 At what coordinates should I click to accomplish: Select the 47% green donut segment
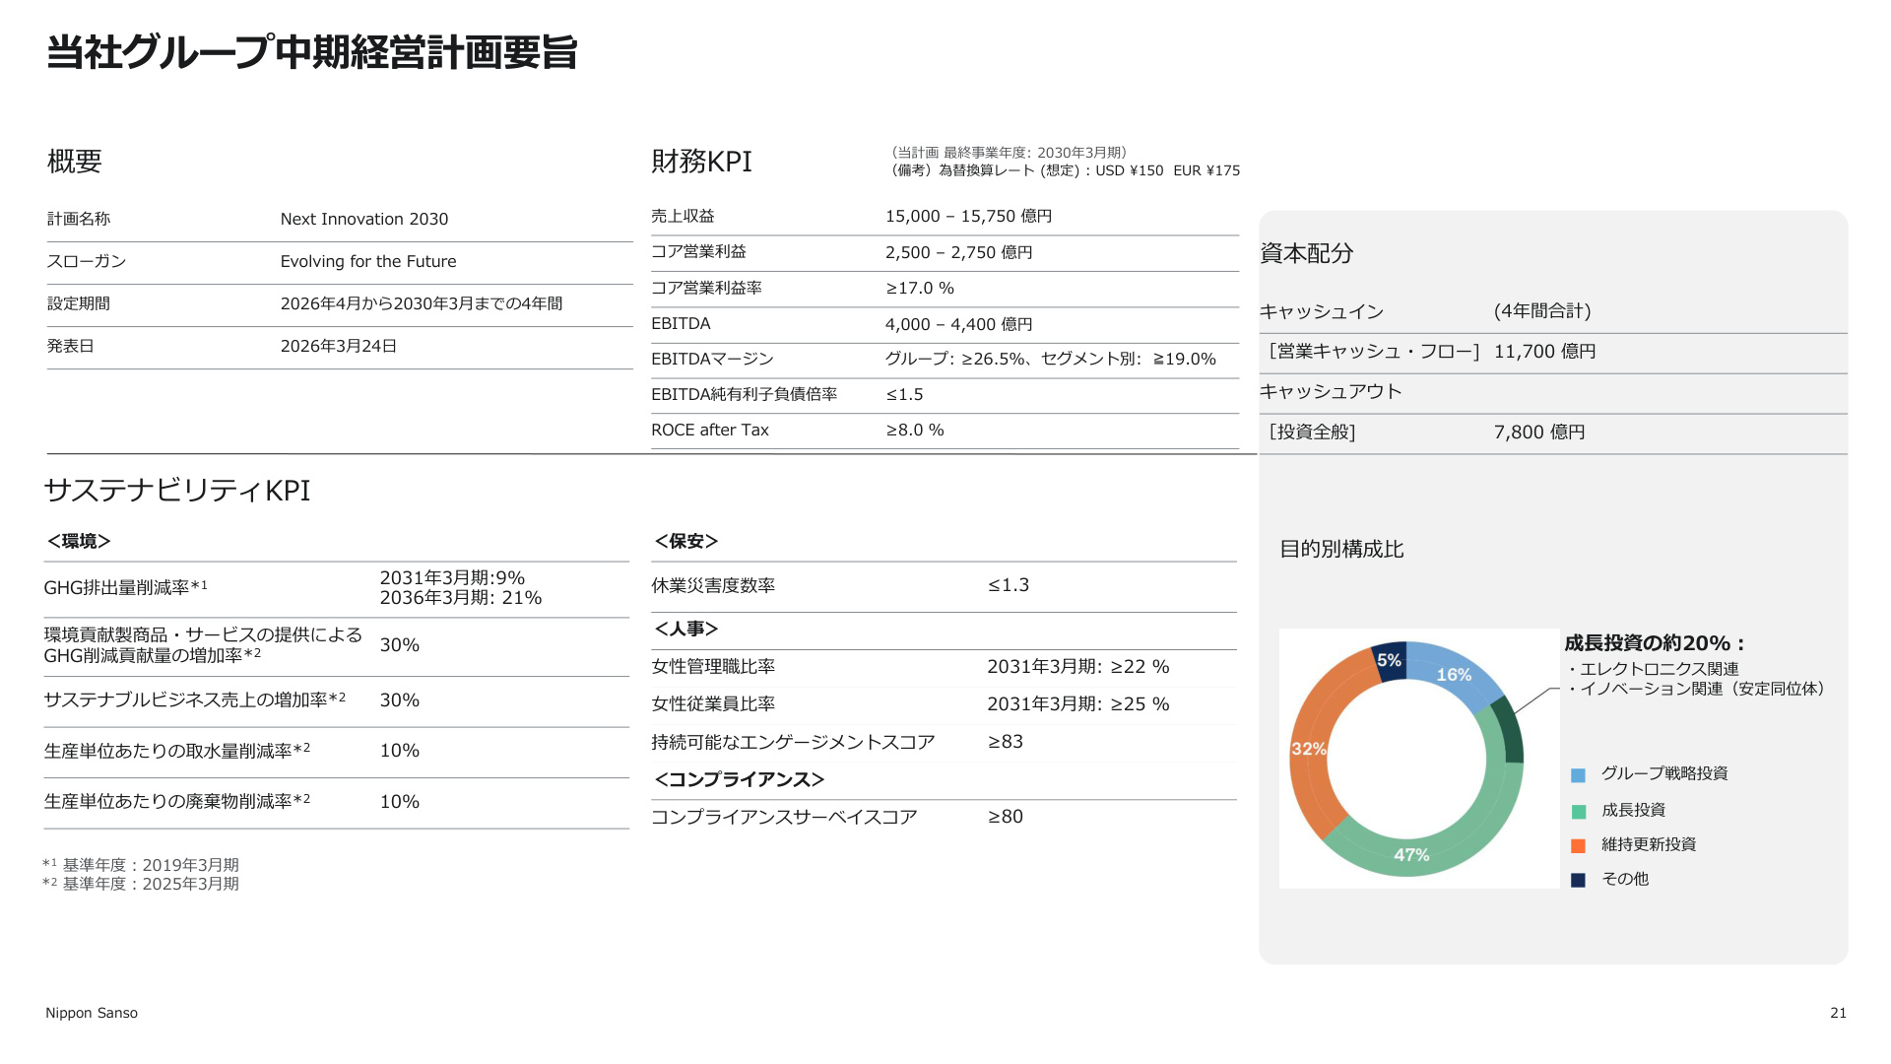click(x=1412, y=854)
